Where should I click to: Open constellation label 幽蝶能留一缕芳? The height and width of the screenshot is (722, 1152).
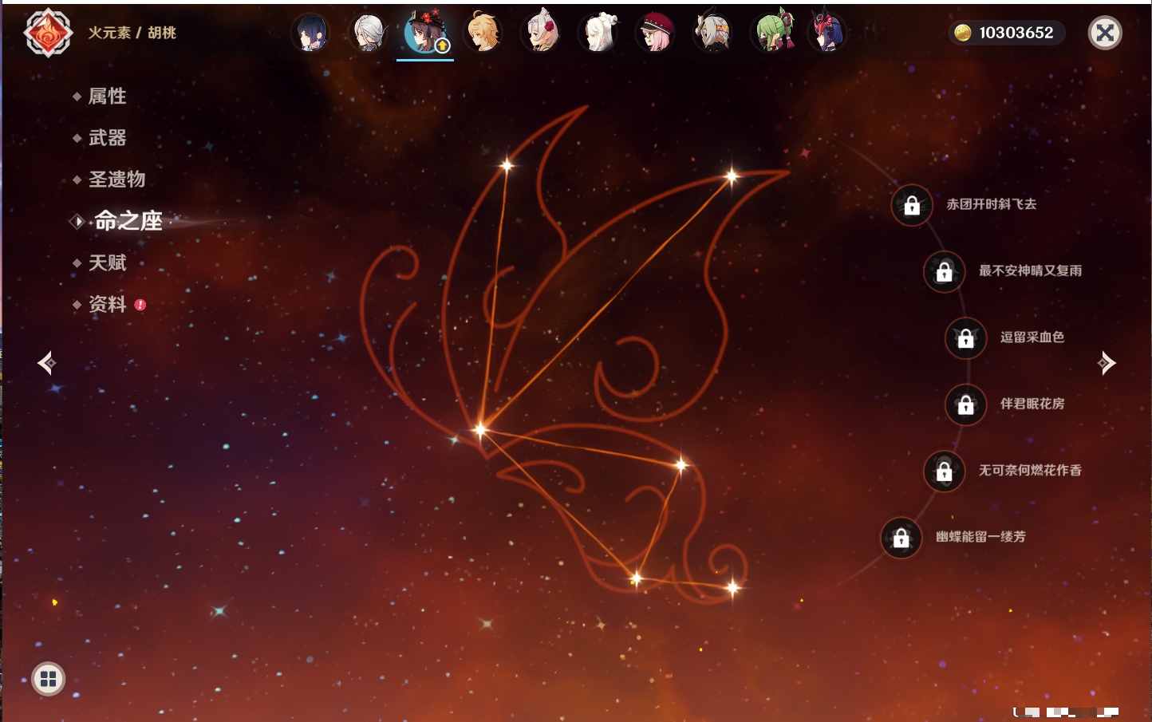[x=980, y=537]
